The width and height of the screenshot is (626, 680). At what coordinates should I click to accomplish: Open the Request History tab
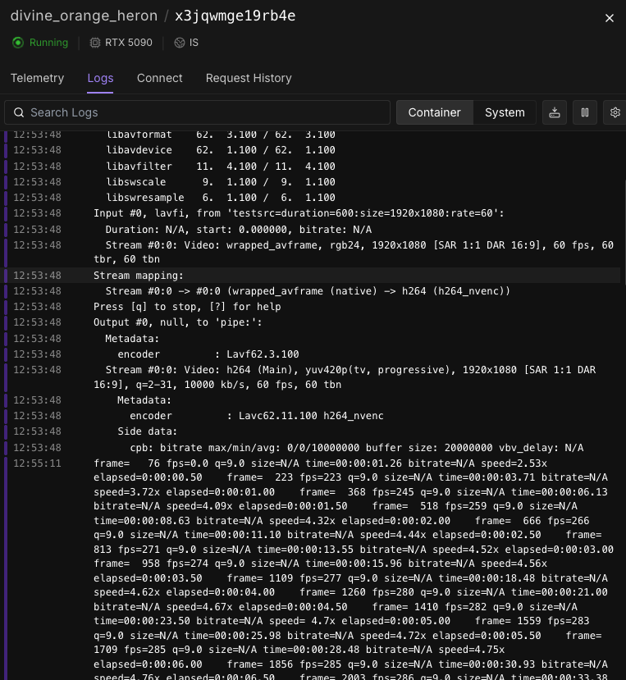[x=249, y=78]
